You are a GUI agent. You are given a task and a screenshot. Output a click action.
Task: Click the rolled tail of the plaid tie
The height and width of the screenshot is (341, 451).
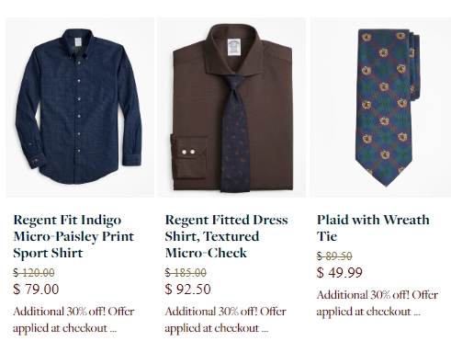(415, 66)
